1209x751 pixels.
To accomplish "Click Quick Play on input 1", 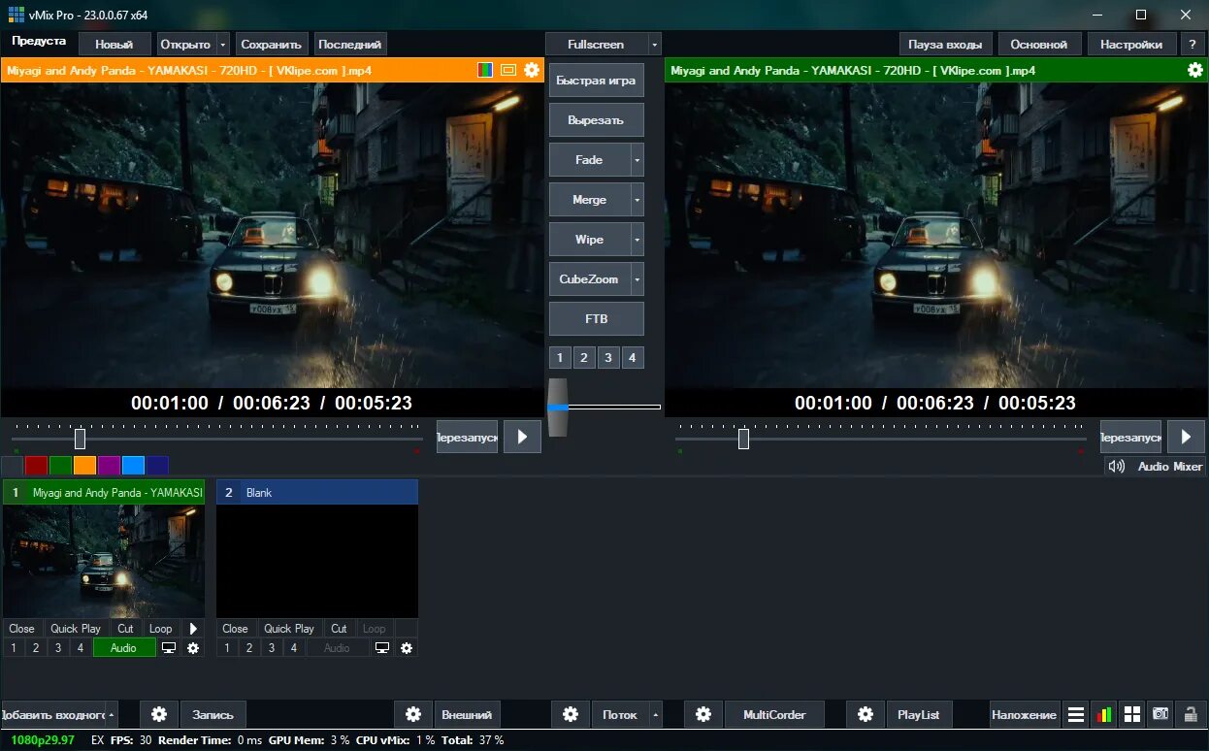I will tap(76, 628).
